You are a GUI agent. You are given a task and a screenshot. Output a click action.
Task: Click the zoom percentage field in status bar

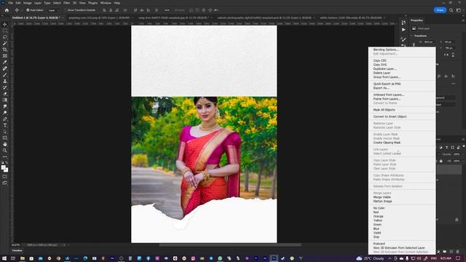pyautogui.click(x=16, y=245)
